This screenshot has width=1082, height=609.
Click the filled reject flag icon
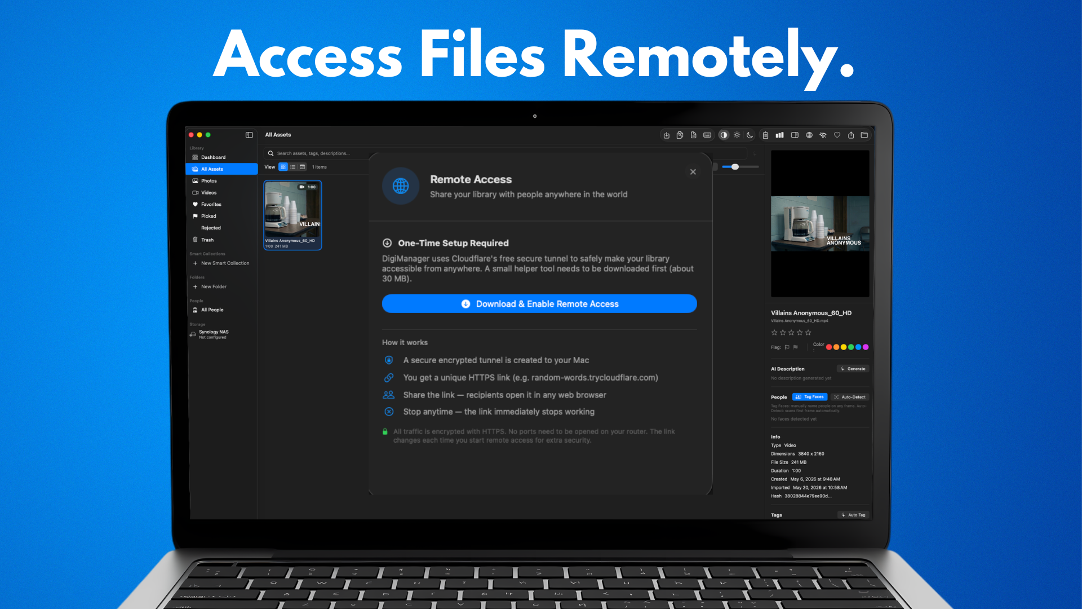[796, 347]
